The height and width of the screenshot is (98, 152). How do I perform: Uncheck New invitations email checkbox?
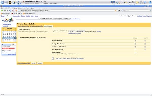(x=135, y=41)
